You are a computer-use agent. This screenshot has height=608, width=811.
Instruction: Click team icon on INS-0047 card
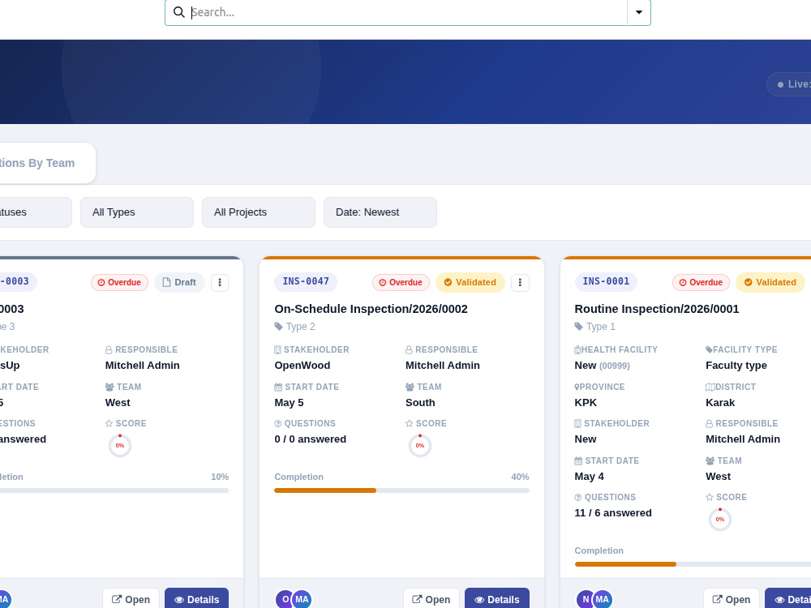[x=410, y=387]
